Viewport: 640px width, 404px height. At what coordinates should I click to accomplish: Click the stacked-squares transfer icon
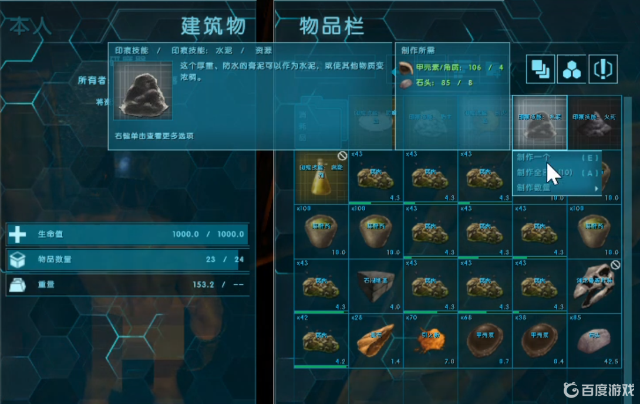click(x=540, y=69)
